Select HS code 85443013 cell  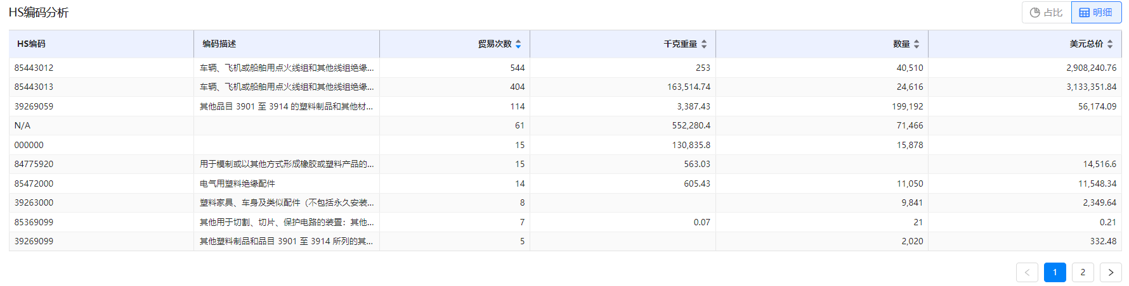point(34,87)
